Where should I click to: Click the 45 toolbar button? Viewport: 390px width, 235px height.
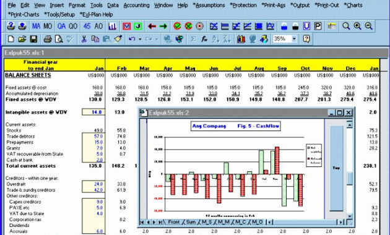click(87, 26)
